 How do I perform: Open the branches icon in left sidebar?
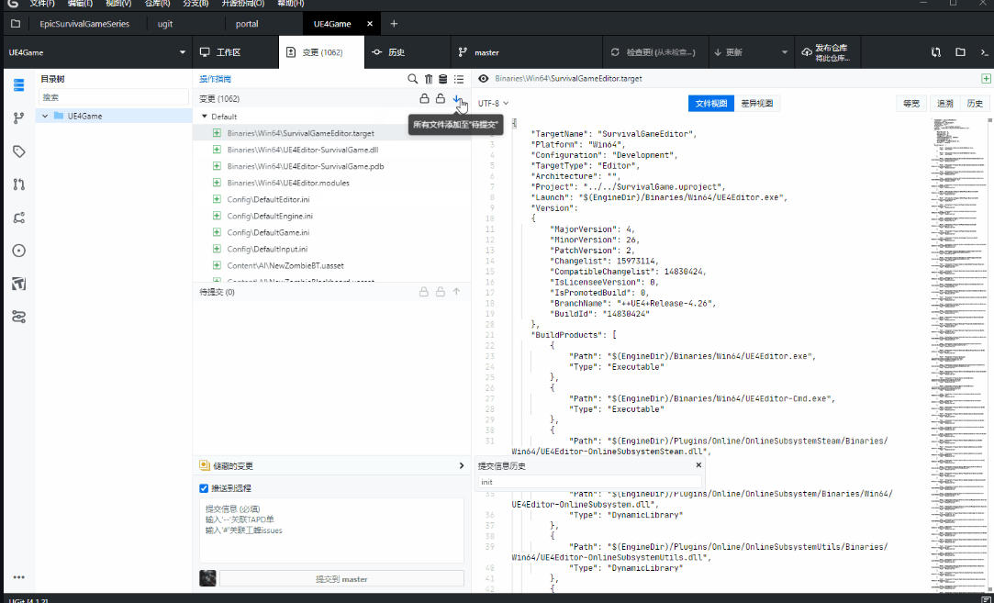18,117
